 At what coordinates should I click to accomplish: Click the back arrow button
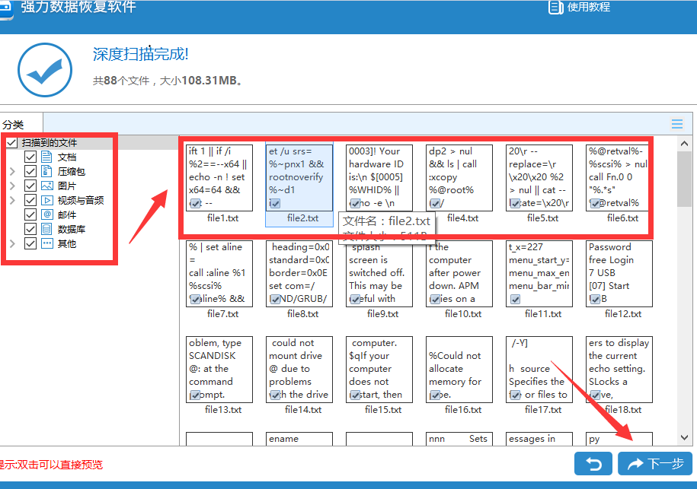pyautogui.click(x=593, y=464)
